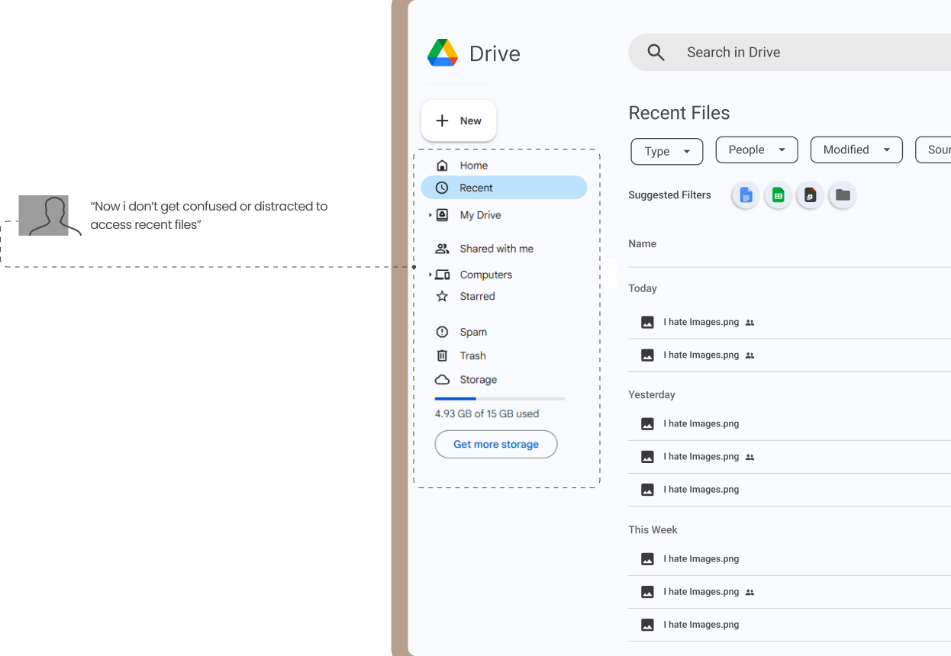This screenshot has width=951, height=656.
Task: Click the people icon for Shared with me
Action: [442, 249]
